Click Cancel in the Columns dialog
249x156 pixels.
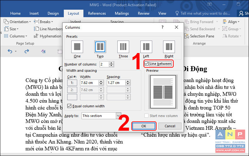tap(170, 126)
